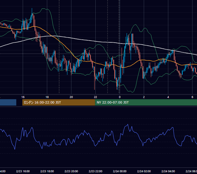The width and height of the screenshot is (197, 174).
Task: Click the 2/24 00:00 date label
Action: (x=120, y=171)
